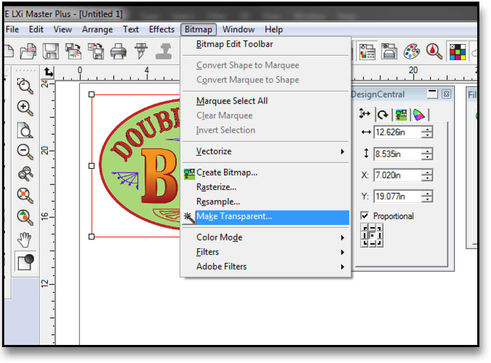The height and width of the screenshot is (363, 491).
Task: Open the DesignCentral Size tab
Action: click(365, 114)
